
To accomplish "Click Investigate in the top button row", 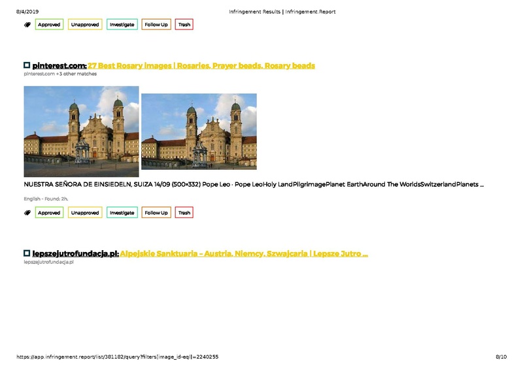I will click(122, 25).
